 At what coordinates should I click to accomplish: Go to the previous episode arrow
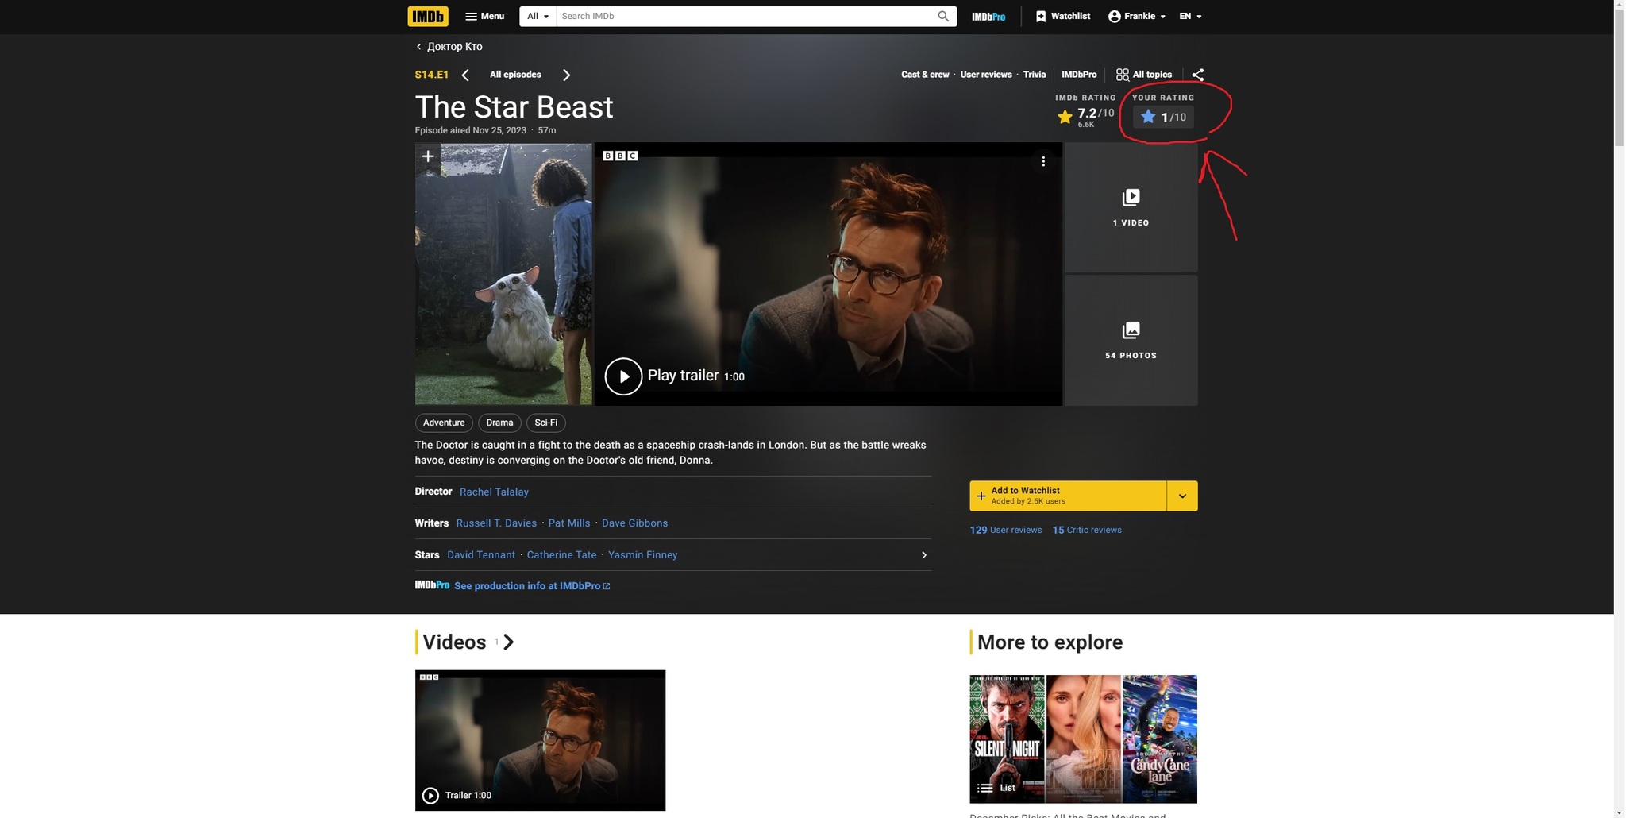point(465,75)
